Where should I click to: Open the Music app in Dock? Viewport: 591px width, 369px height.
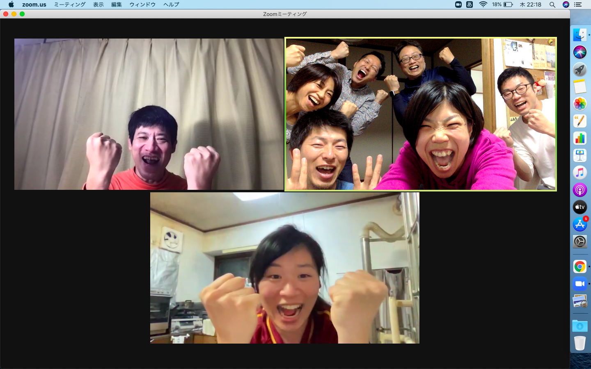[x=580, y=173]
